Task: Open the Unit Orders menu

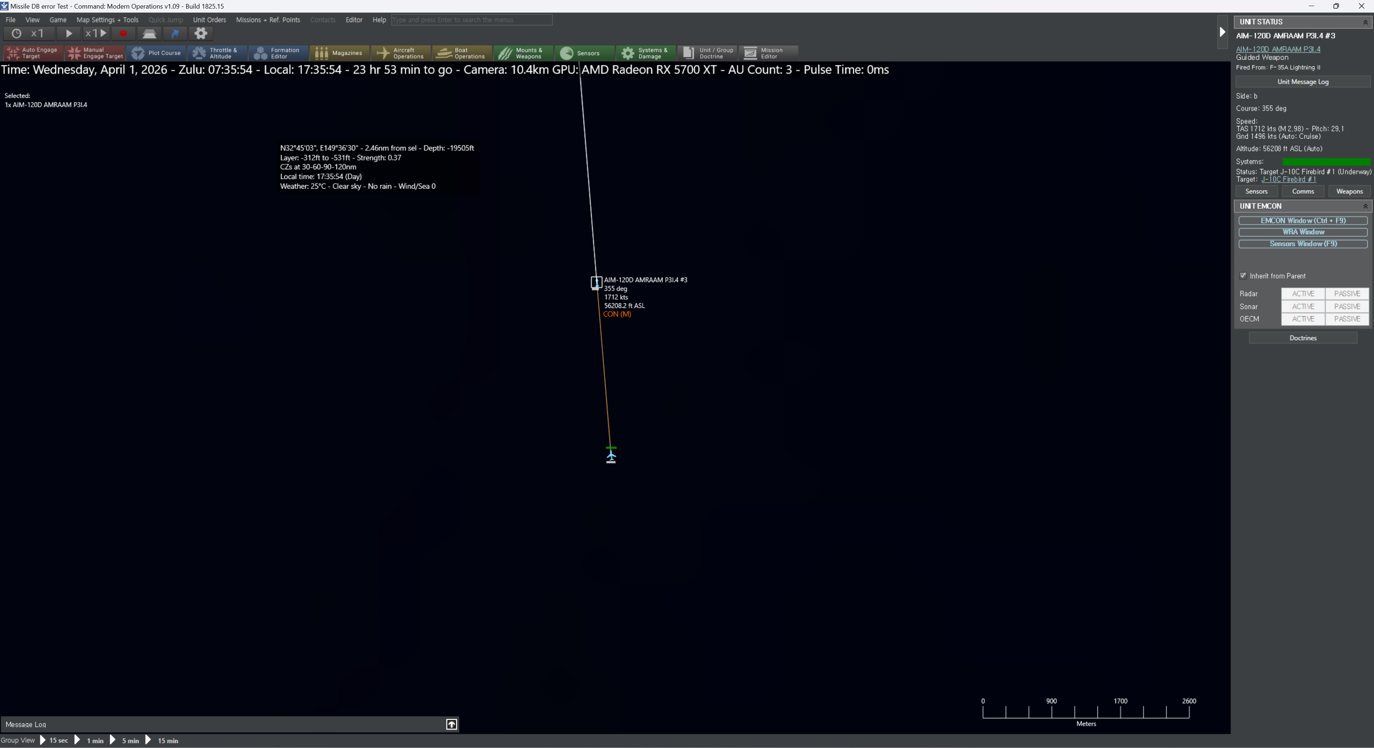Action: [x=209, y=20]
